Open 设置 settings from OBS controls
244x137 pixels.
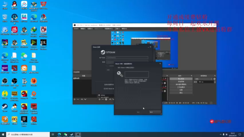coord(181,90)
